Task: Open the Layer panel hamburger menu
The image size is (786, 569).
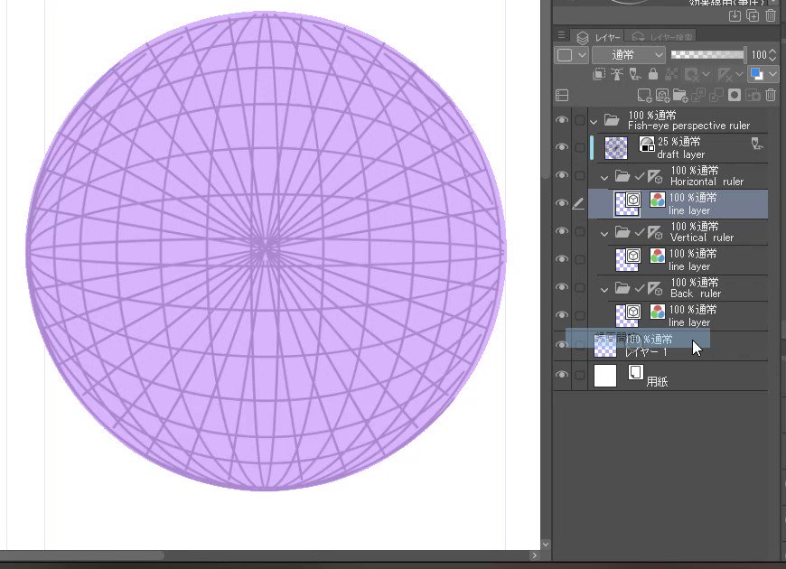Action: [561, 35]
